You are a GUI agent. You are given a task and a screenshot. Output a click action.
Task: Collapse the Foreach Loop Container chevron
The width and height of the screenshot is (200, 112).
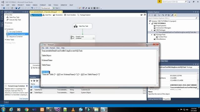tap(94, 38)
